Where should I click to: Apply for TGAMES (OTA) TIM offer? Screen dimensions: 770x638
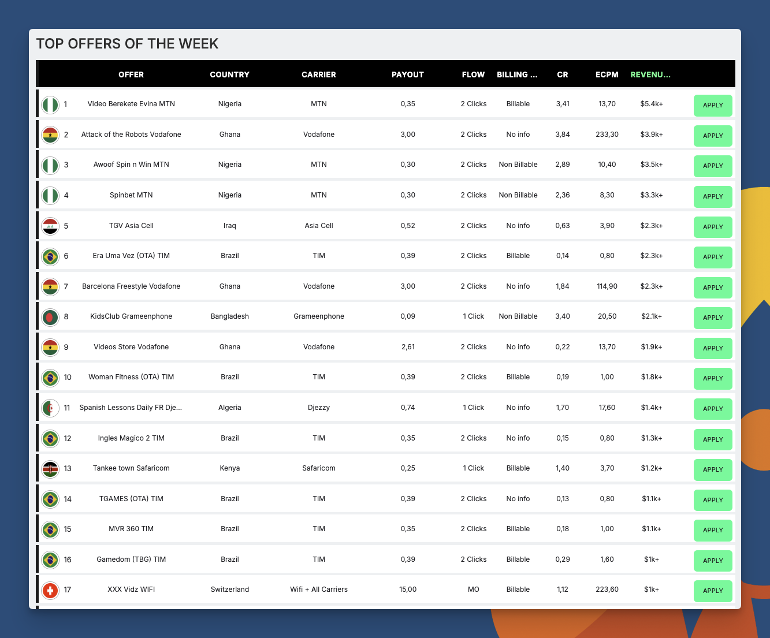click(x=713, y=500)
